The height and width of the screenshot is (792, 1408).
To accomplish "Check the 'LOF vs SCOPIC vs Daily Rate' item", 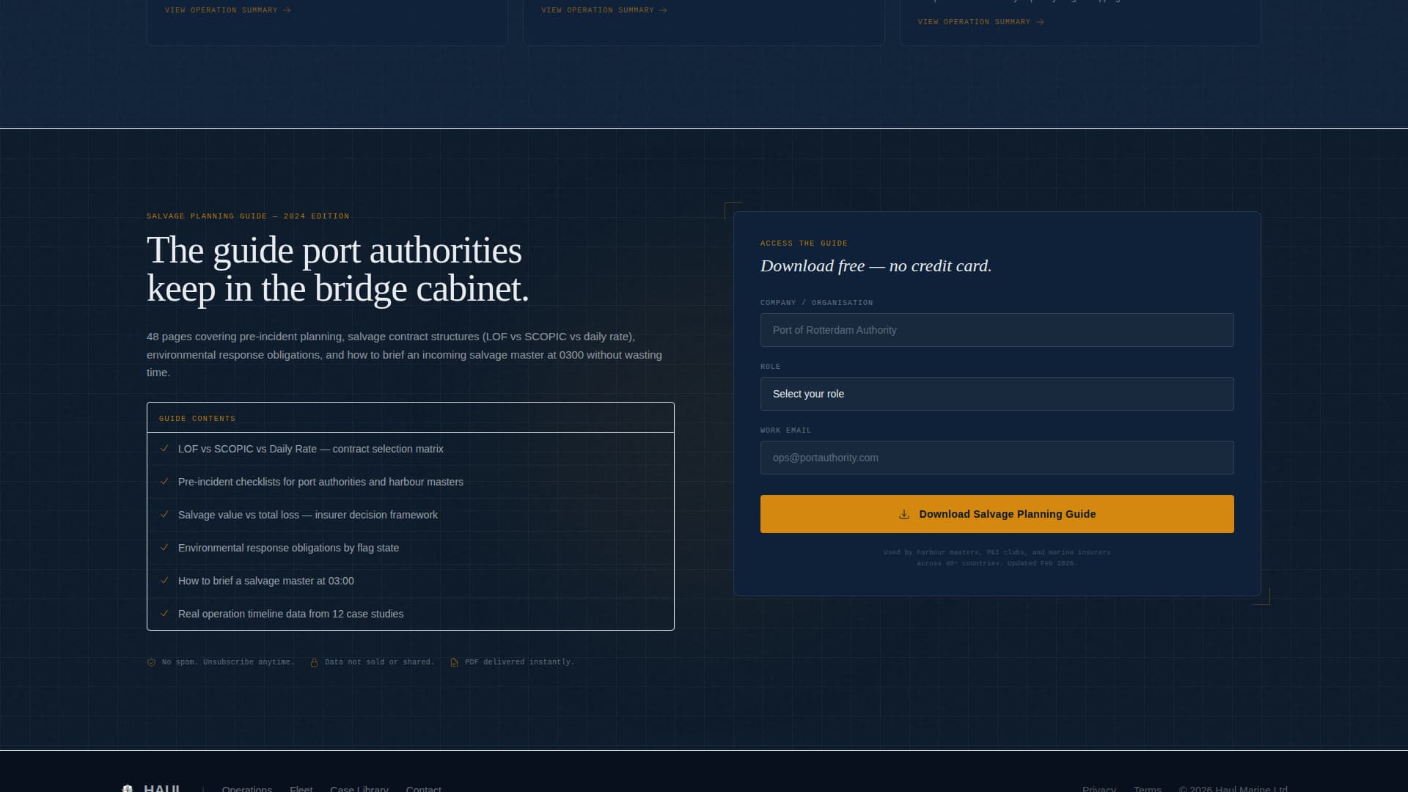I will click(164, 449).
